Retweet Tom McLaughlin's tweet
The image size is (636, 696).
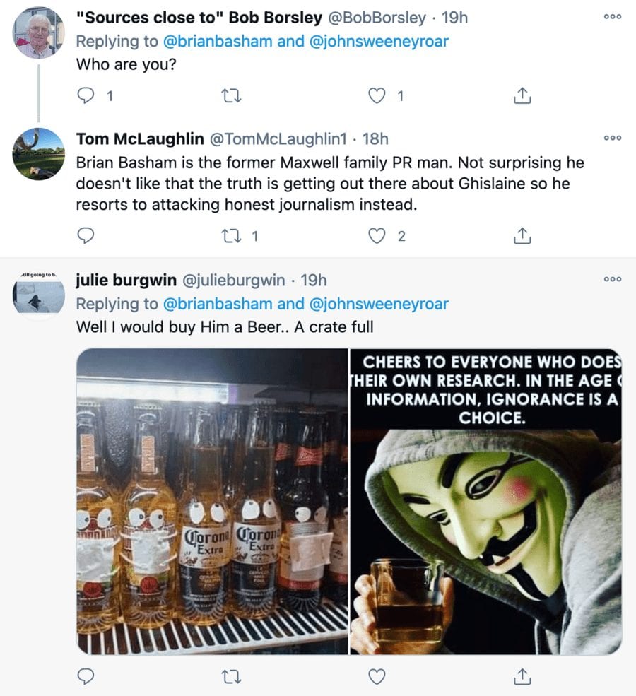click(232, 235)
